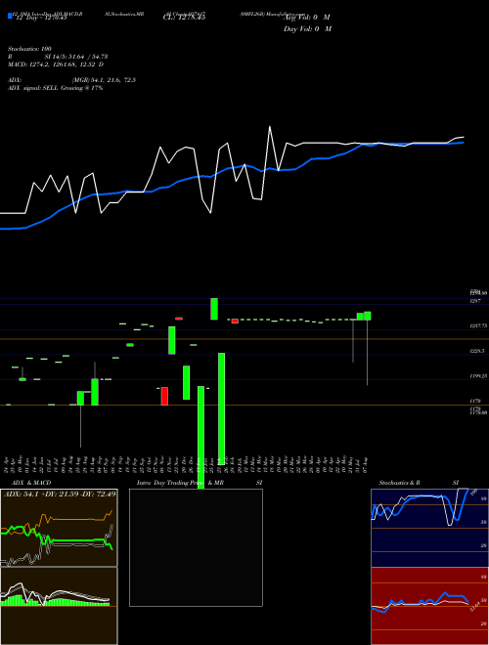Open the blue Stochastics mini chart
Image resolution: width=489 pixels, height=645 pixels.
click(x=429, y=528)
